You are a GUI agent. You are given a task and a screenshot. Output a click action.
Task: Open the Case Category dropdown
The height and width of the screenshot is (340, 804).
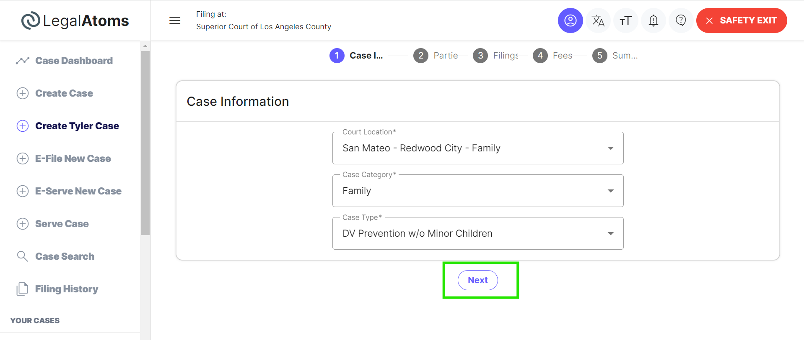click(x=478, y=191)
